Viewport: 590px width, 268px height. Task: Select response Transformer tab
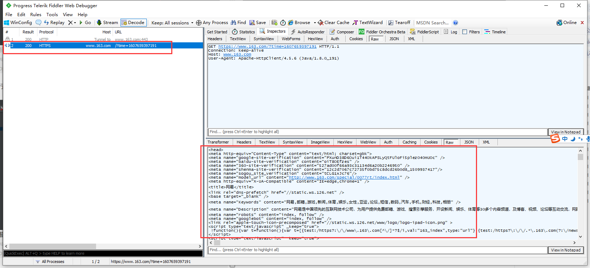tap(218, 142)
